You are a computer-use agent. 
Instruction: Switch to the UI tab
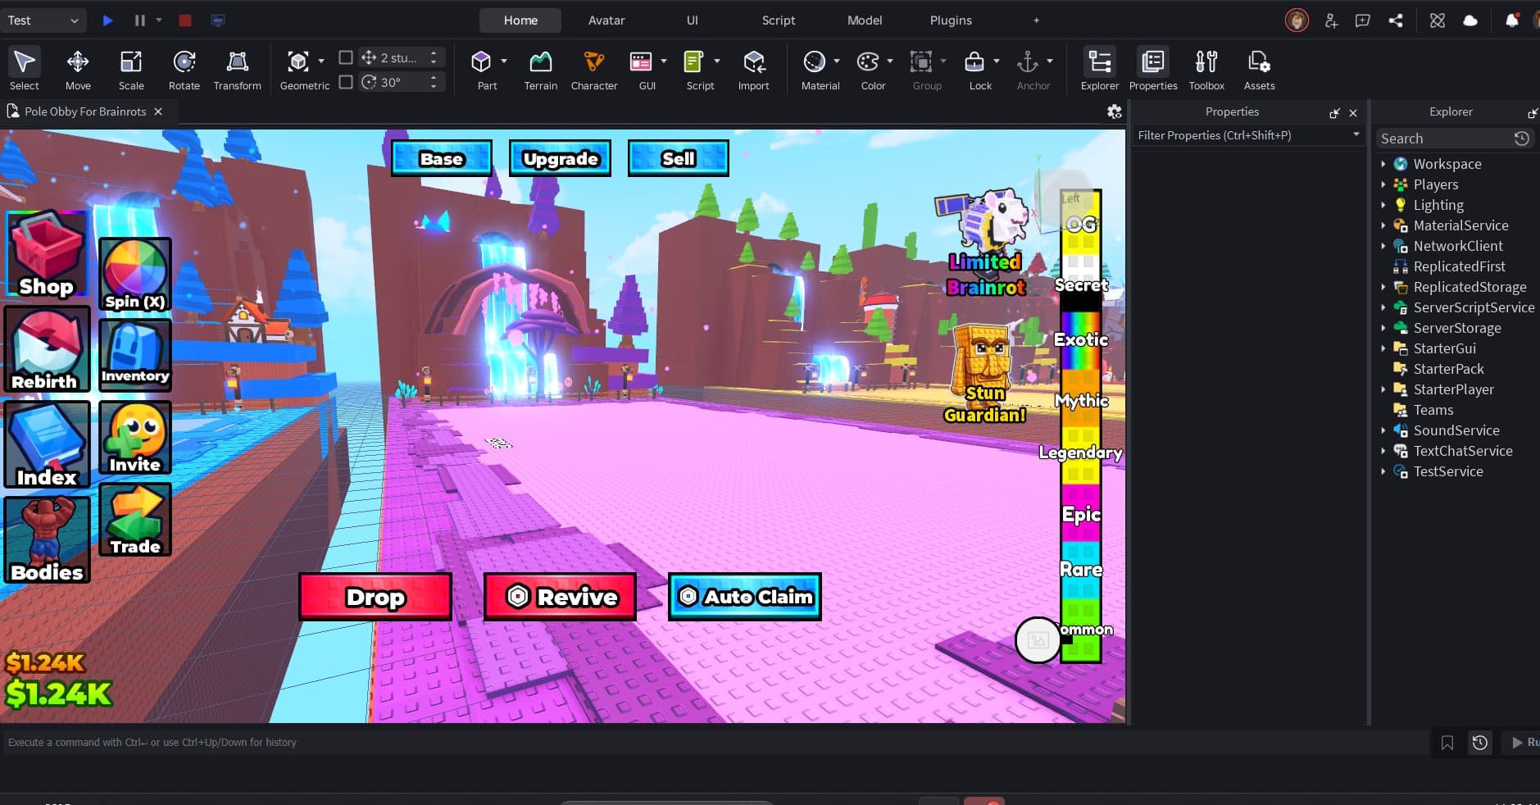point(693,20)
